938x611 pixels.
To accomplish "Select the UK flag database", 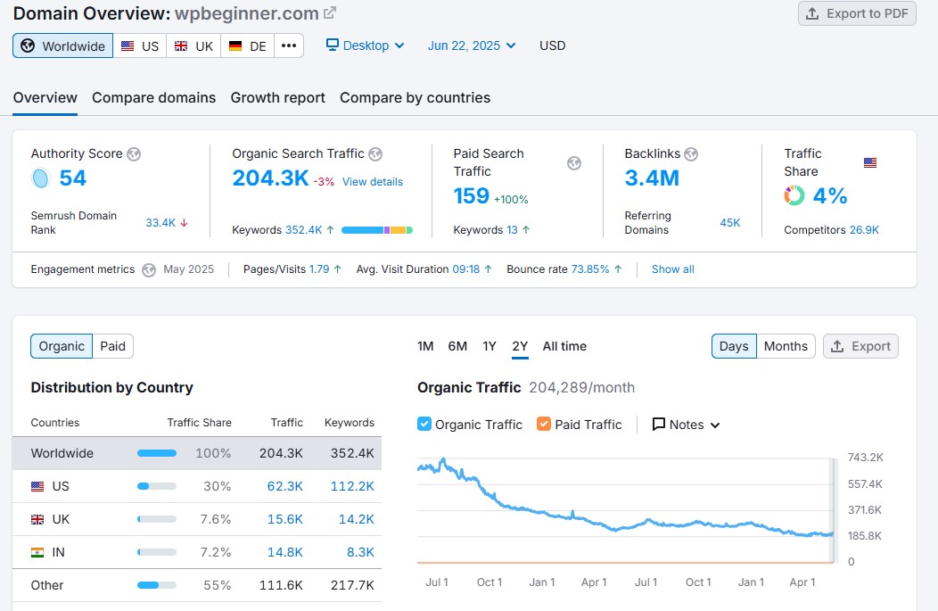I will click(193, 46).
